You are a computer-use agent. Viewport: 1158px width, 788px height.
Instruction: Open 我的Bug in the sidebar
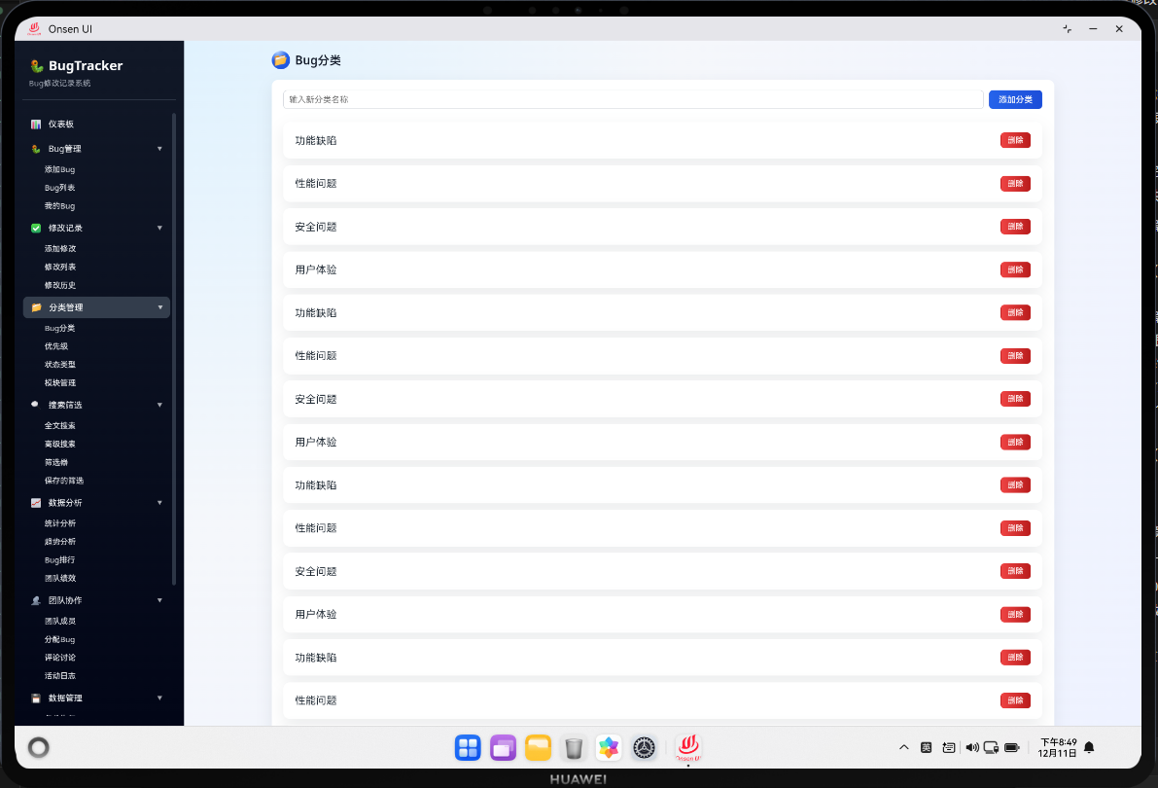60,206
